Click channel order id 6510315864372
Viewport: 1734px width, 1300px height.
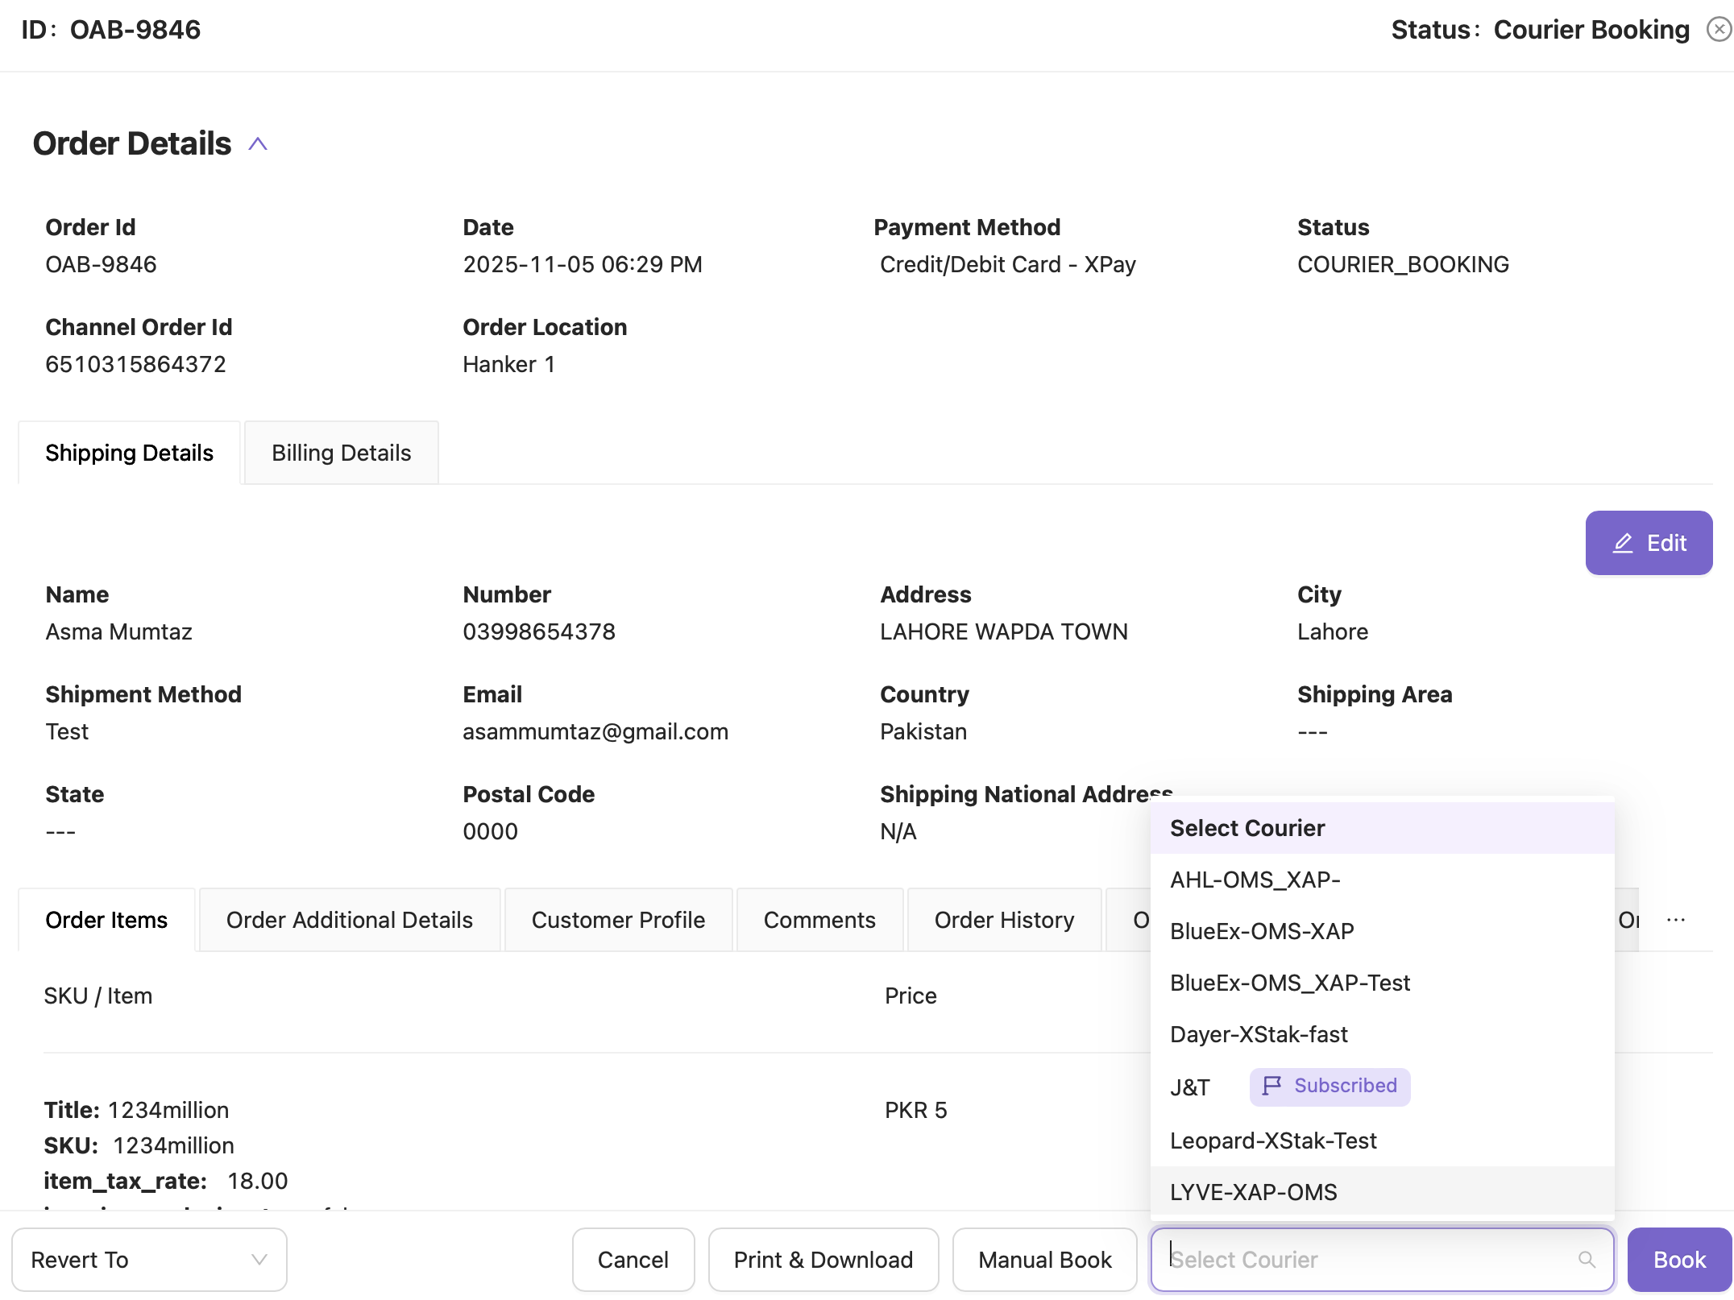(135, 364)
